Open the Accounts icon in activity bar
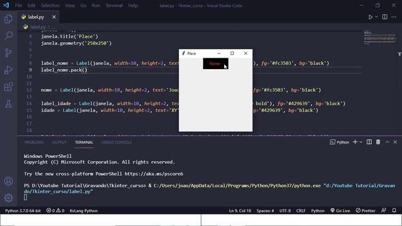This screenshot has width=402, height=226. 8,181
